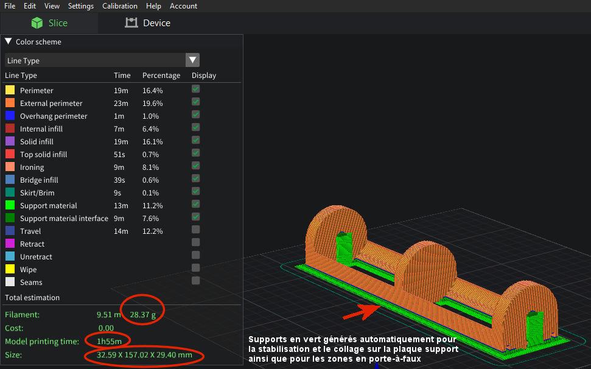Image resolution: width=591 pixels, height=369 pixels.
Task: Open the File menu
Action: point(10,6)
